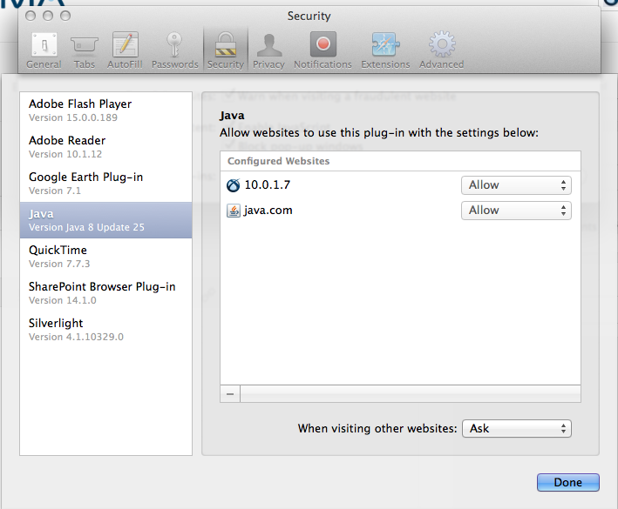Select Java plug-in entry
618x509 pixels.
(x=105, y=220)
